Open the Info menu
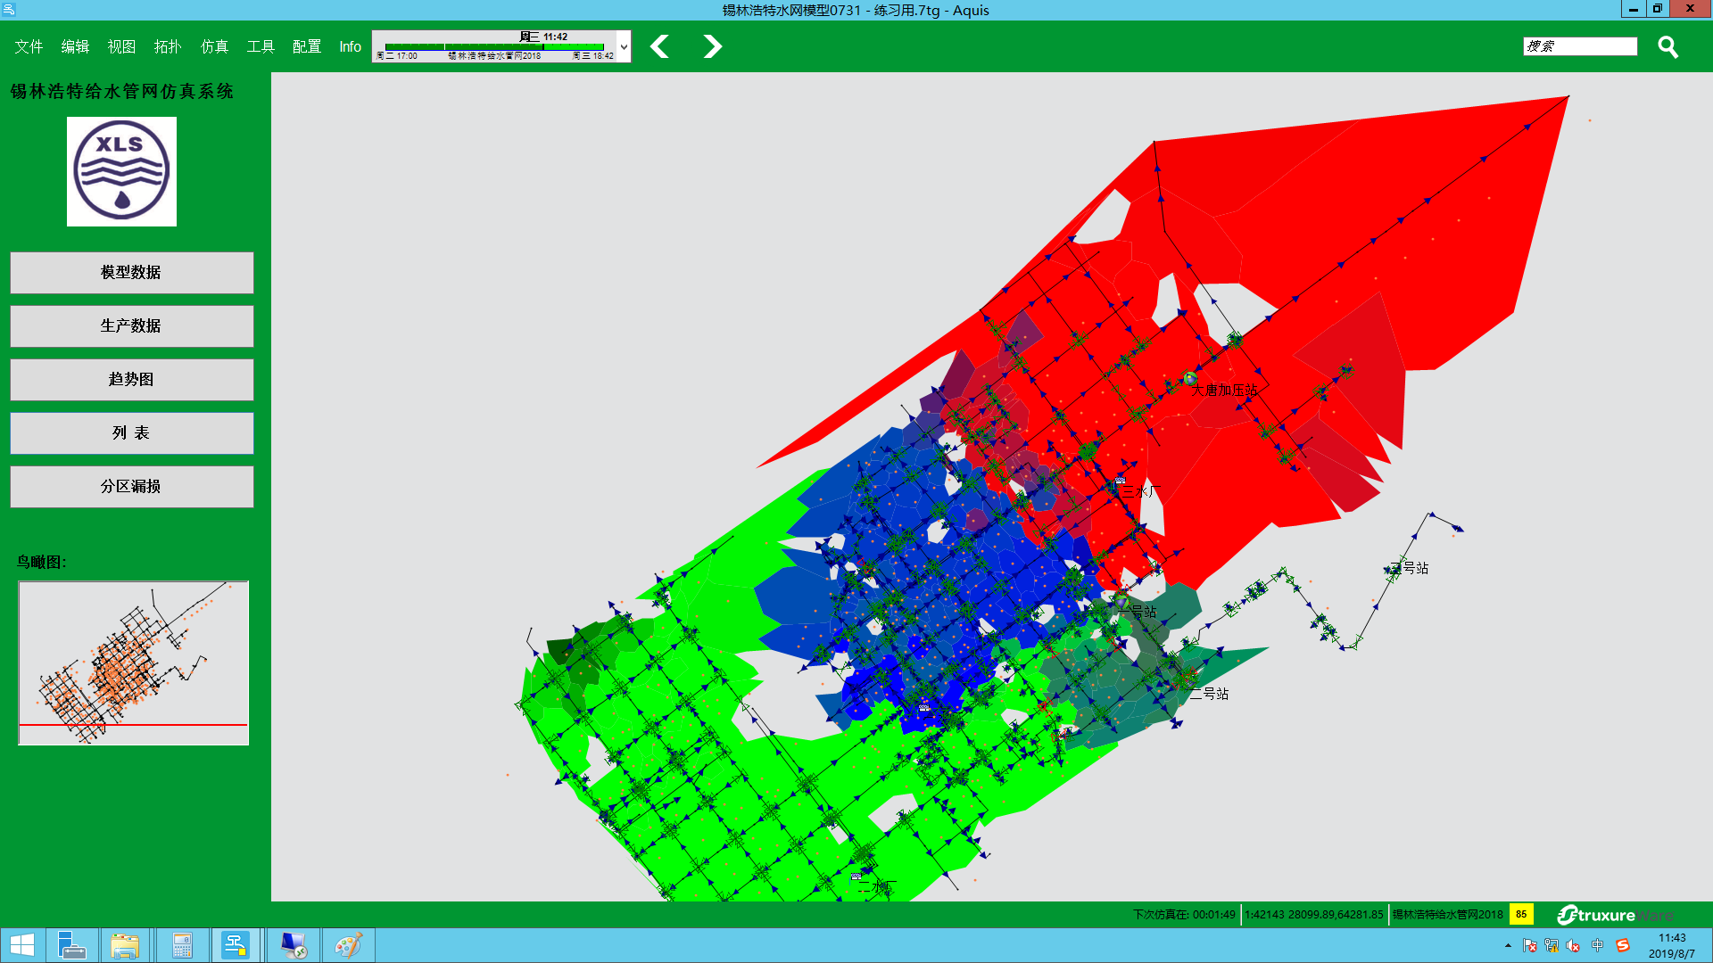1713x963 pixels. pyautogui.click(x=350, y=46)
